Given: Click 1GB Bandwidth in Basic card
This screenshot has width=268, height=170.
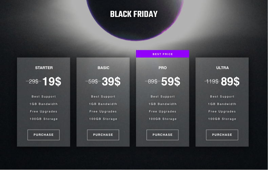Looking at the screenshot, I should 103,104.
